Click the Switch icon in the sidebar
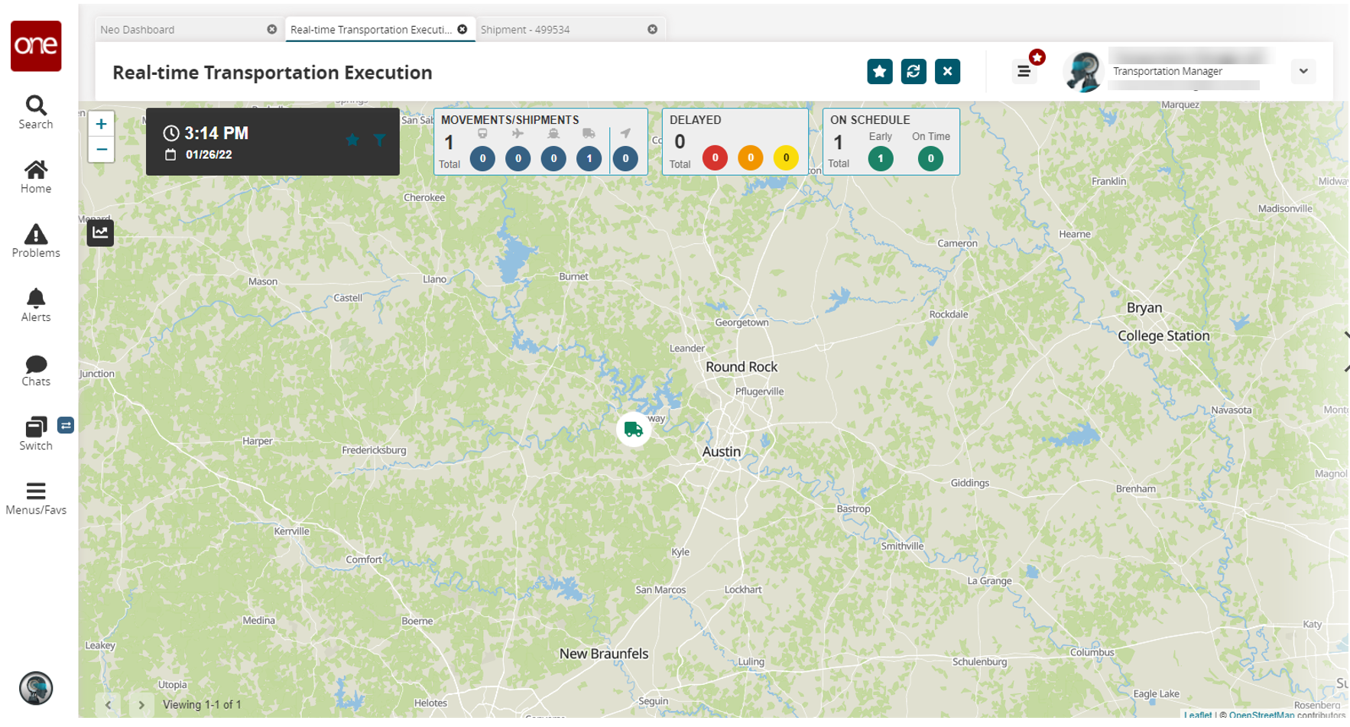The width and height of the screenshot is (1350, 727). pyautogui.click(x=36, y=433)
